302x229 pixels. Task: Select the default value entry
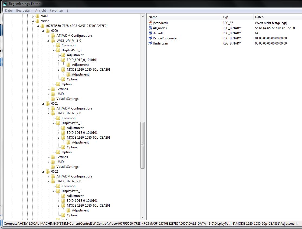(158, 33)
